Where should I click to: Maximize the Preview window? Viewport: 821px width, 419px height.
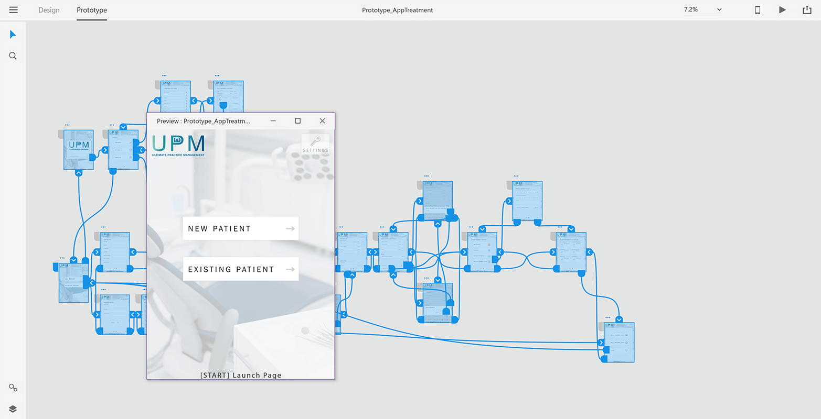point(298,121)
